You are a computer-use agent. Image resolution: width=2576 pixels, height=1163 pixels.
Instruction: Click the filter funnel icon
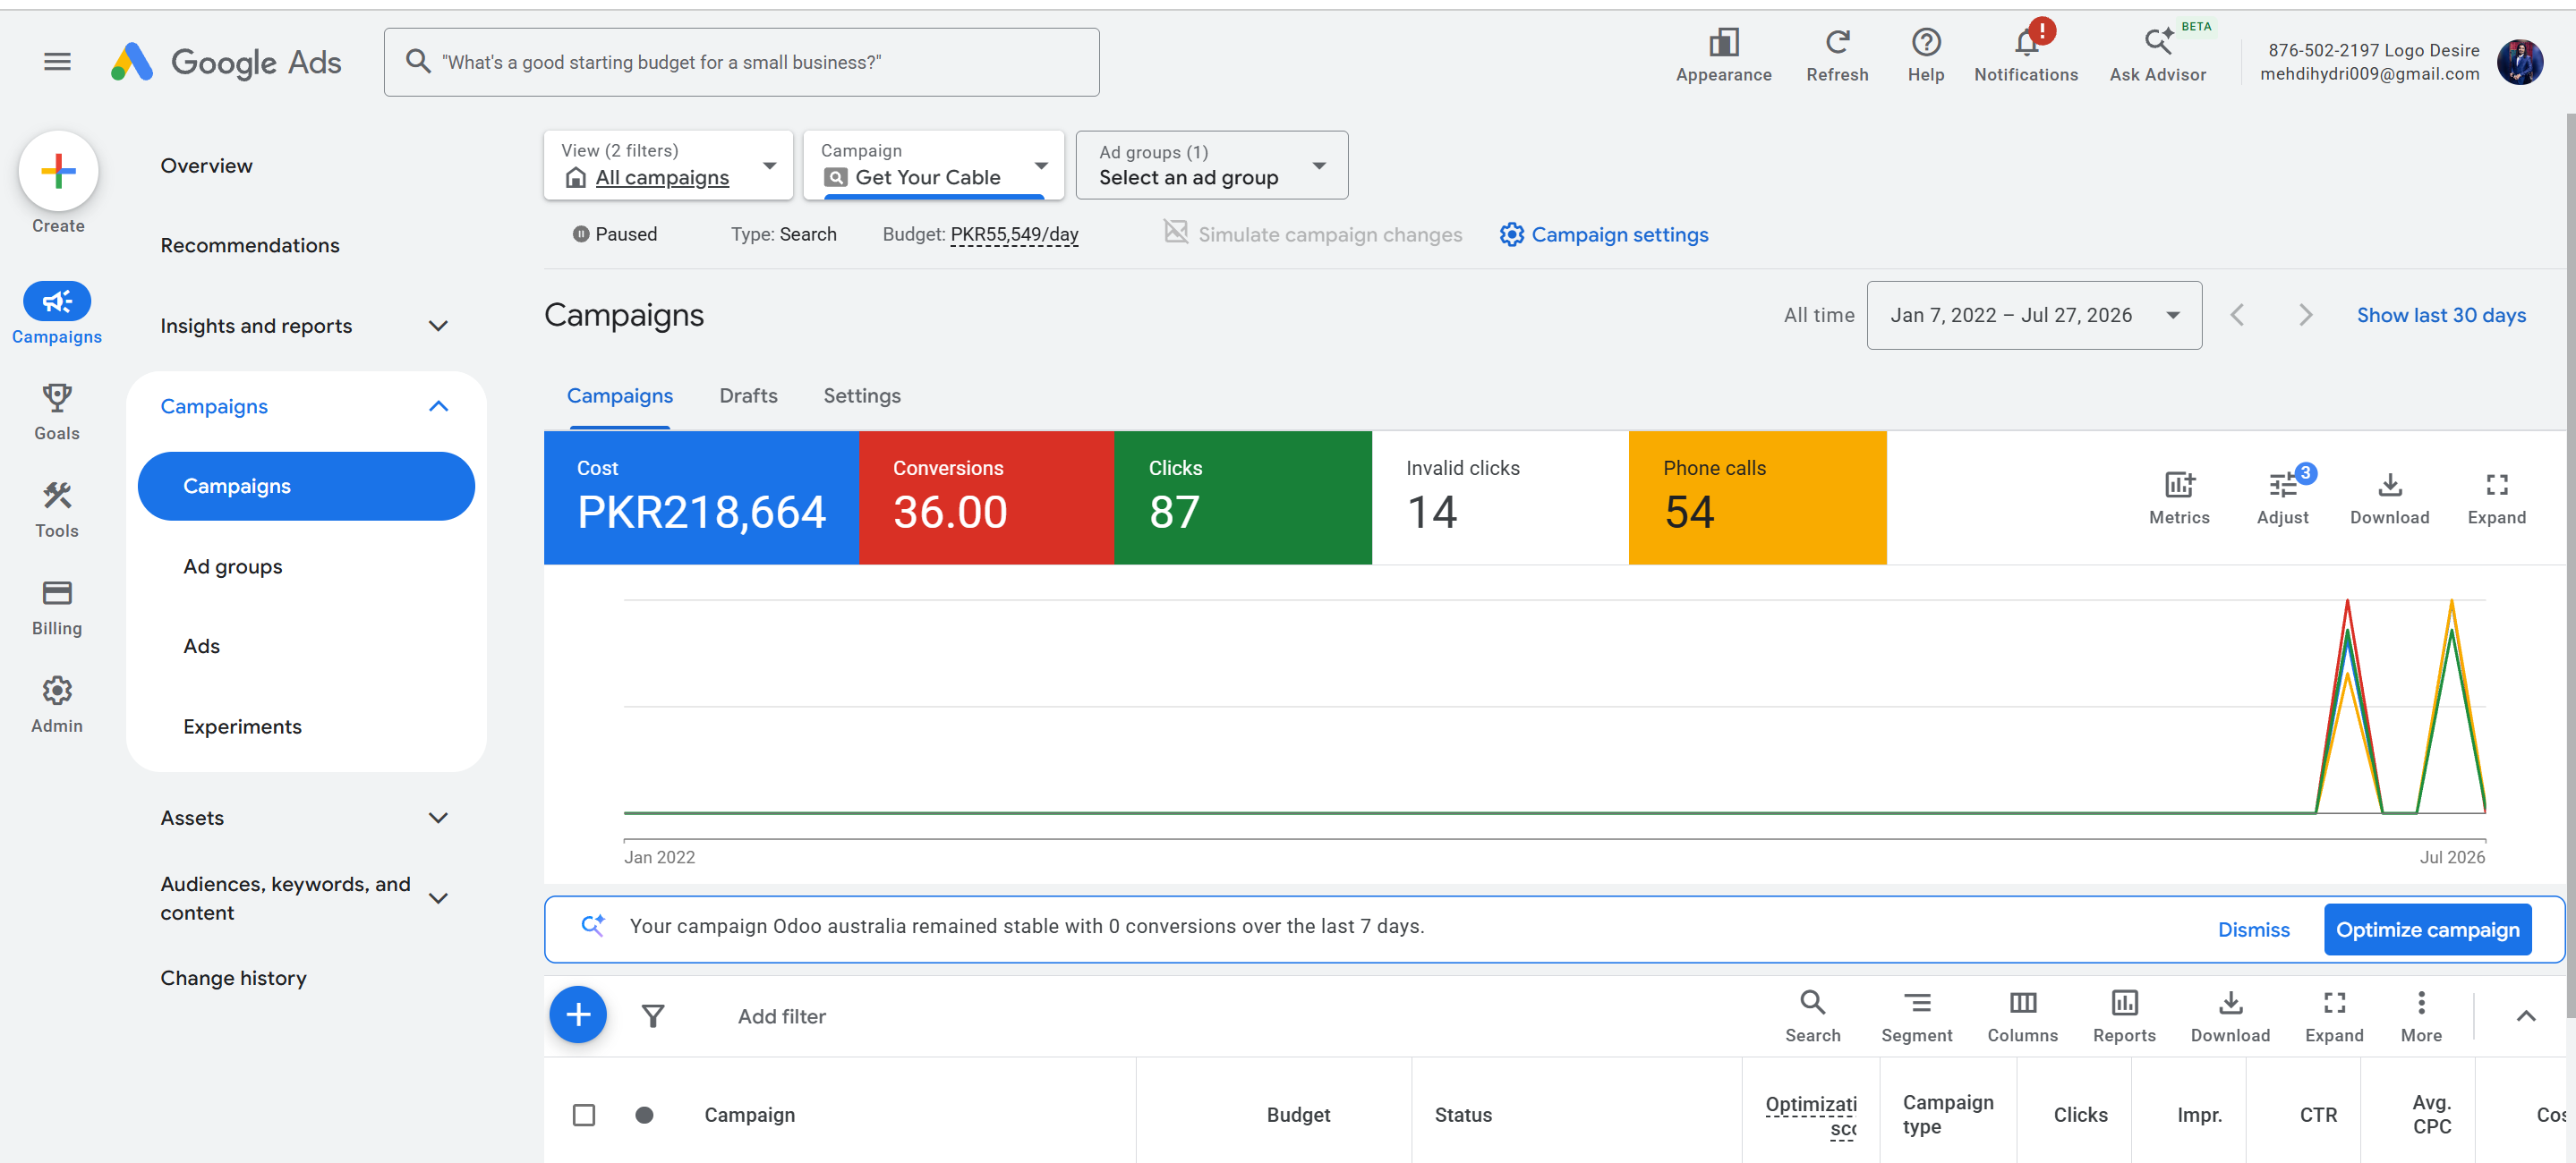[652, 1016]
